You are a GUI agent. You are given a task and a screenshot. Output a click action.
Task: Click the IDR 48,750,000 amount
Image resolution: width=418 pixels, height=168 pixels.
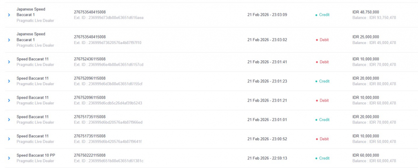pyautogui.click(x=365, y=12)
